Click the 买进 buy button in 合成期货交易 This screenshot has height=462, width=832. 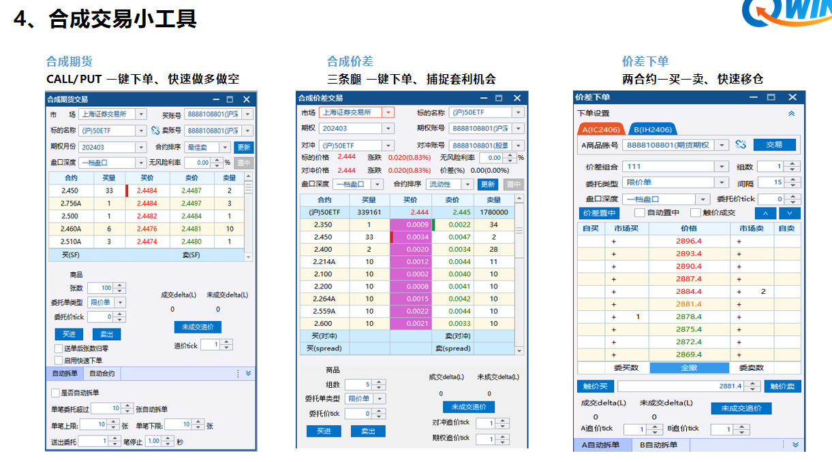[70, 334]
